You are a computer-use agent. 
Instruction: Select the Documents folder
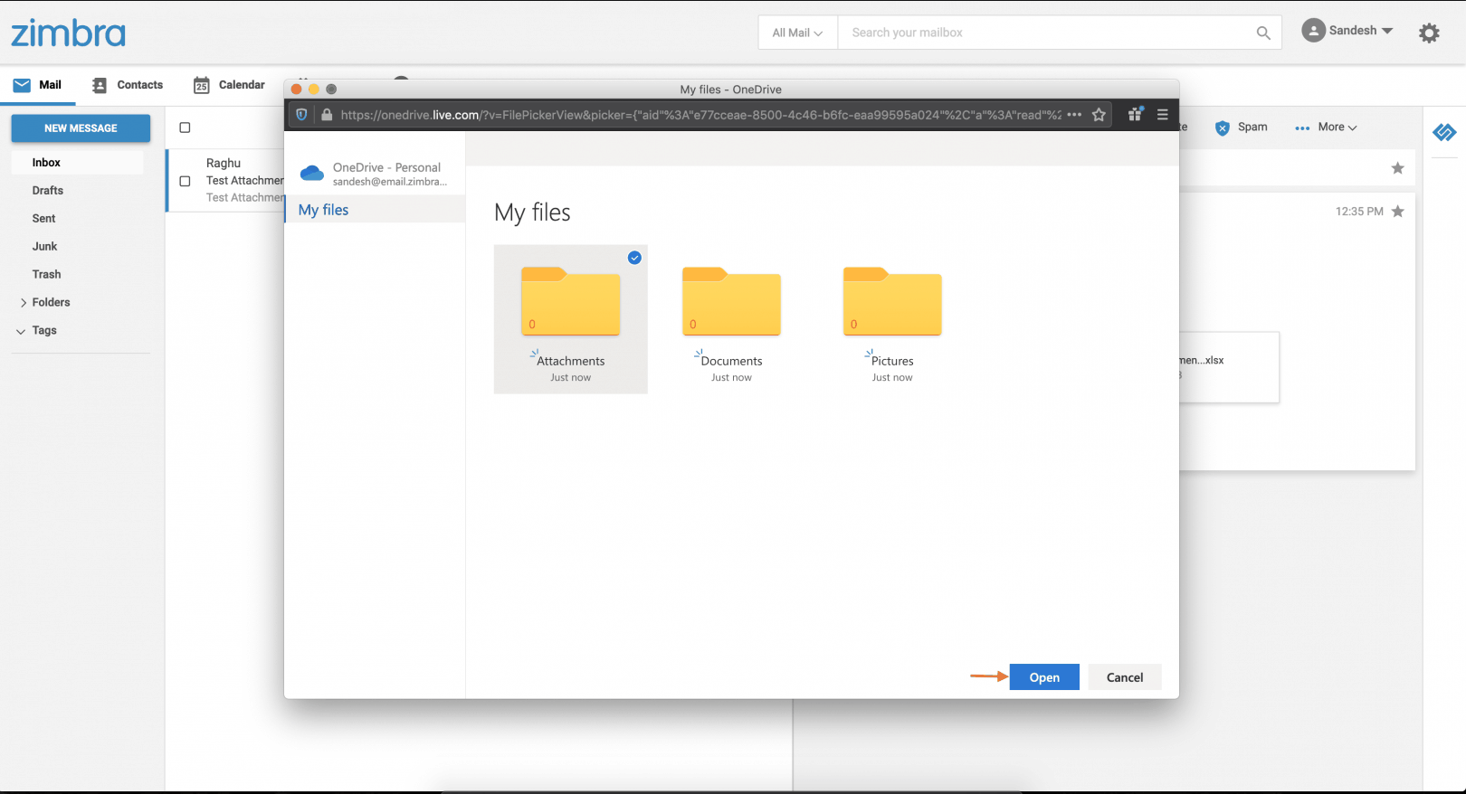click(x=731, y=319)
